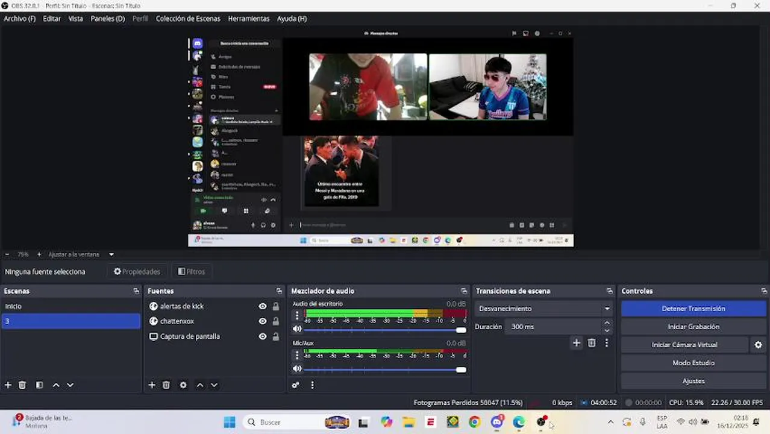Pop out the Mezclador de audio dock

464,291
